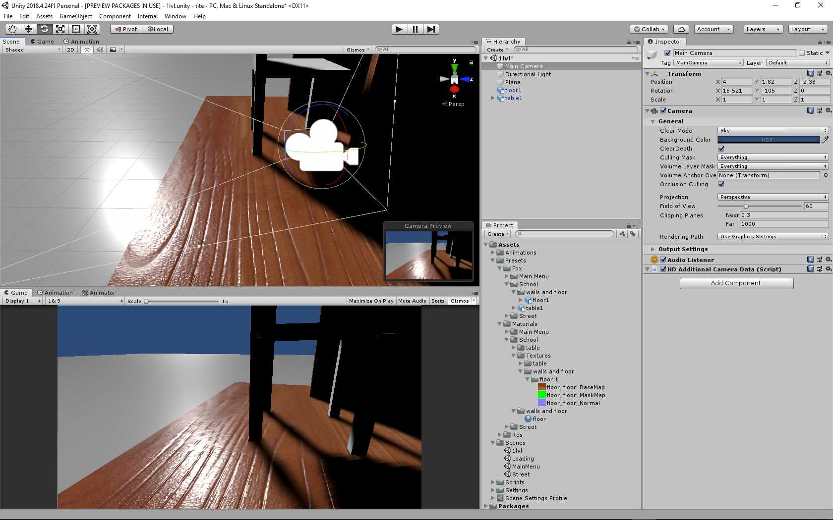Click Project Create button
This screenshot has height=520, width=833.
498,234
